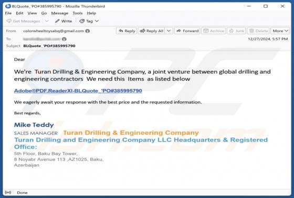Click the date 12/27/2024, 5:57 PM
Image resolution: width=294 pixels, height=198 pixels.
pos(268,39)
